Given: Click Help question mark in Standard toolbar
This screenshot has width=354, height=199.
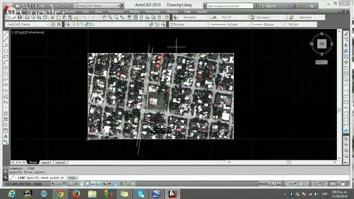Looking at the screenshot, I should (166, 17).
